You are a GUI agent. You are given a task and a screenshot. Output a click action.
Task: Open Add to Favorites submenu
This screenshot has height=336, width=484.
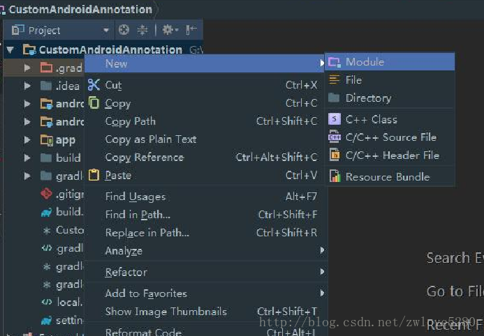(x=205, y=293)
